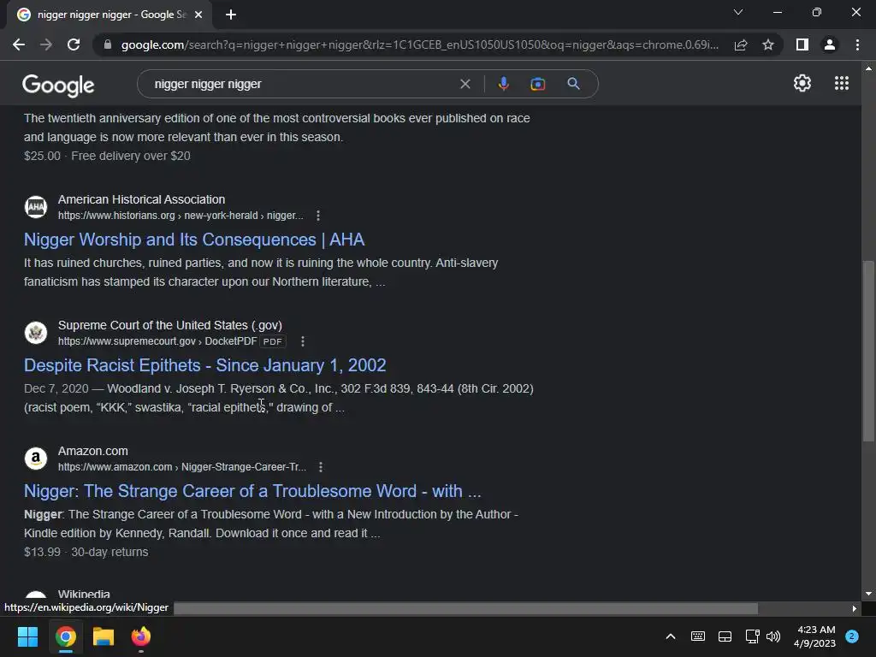Click the $25.00 · Free delivery over $20 text
Viewport: 876px width, 657px height.
(107, 156)
